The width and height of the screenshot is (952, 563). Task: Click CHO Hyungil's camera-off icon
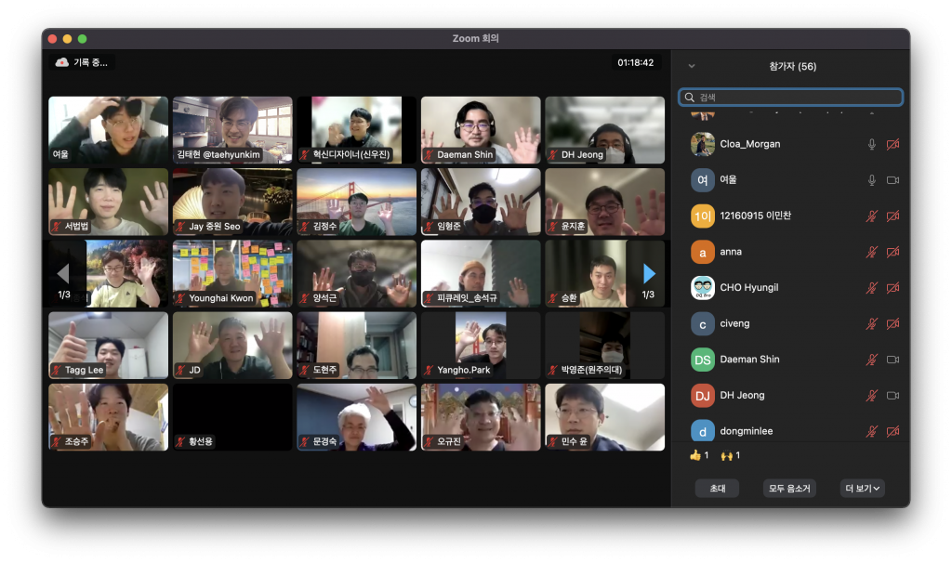(893, 288)
